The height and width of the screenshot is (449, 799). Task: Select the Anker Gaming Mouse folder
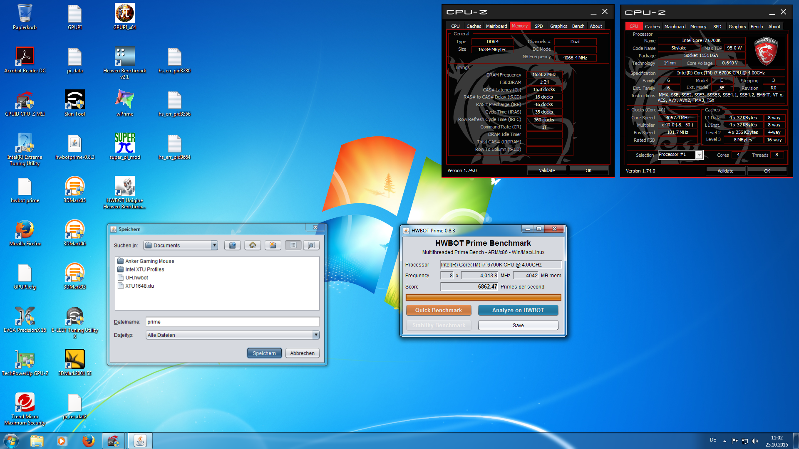coord(146,261)
